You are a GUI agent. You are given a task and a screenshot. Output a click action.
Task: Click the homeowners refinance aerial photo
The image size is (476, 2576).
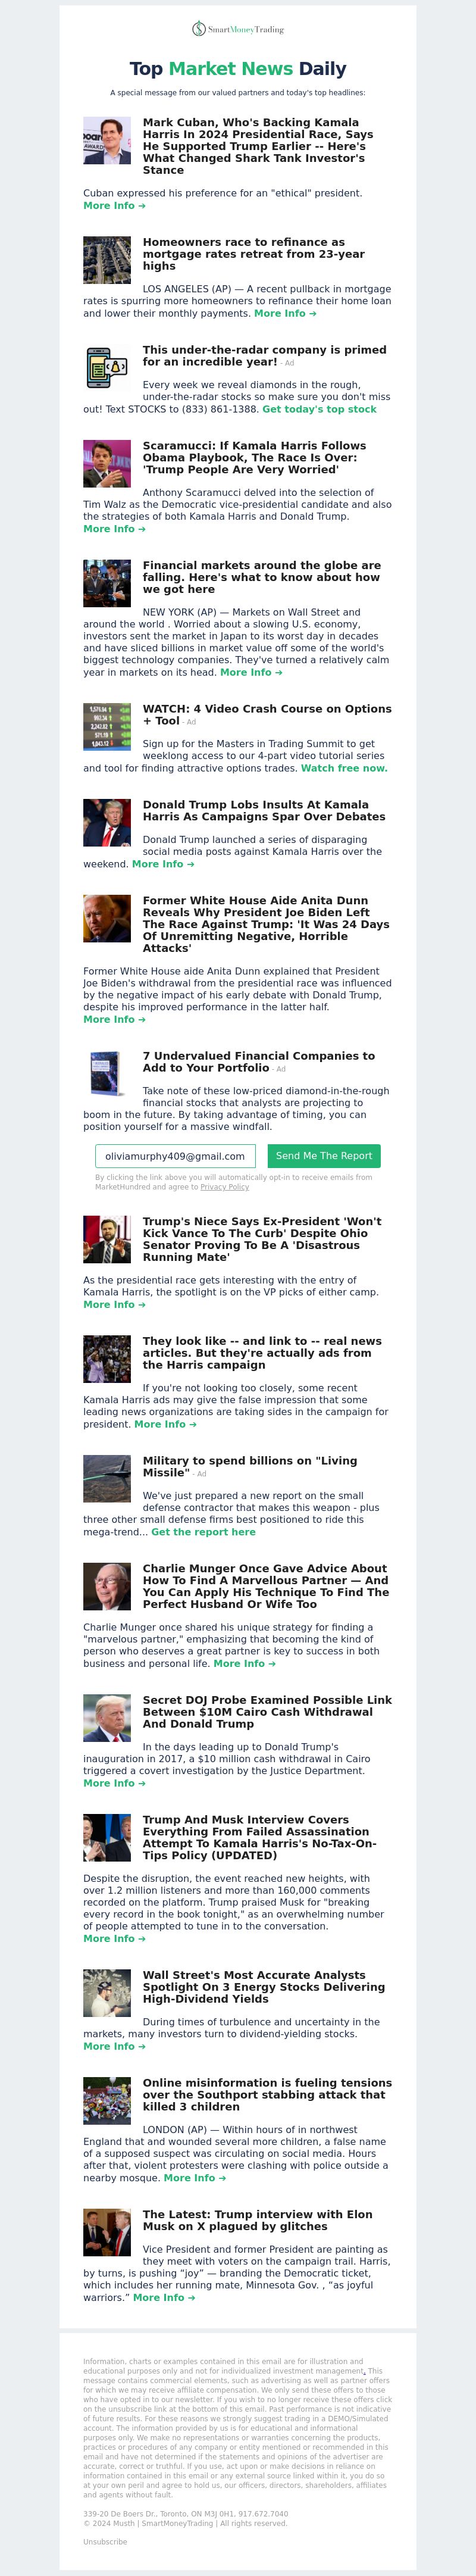107,260
